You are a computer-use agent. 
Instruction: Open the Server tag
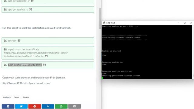point(17,97)
